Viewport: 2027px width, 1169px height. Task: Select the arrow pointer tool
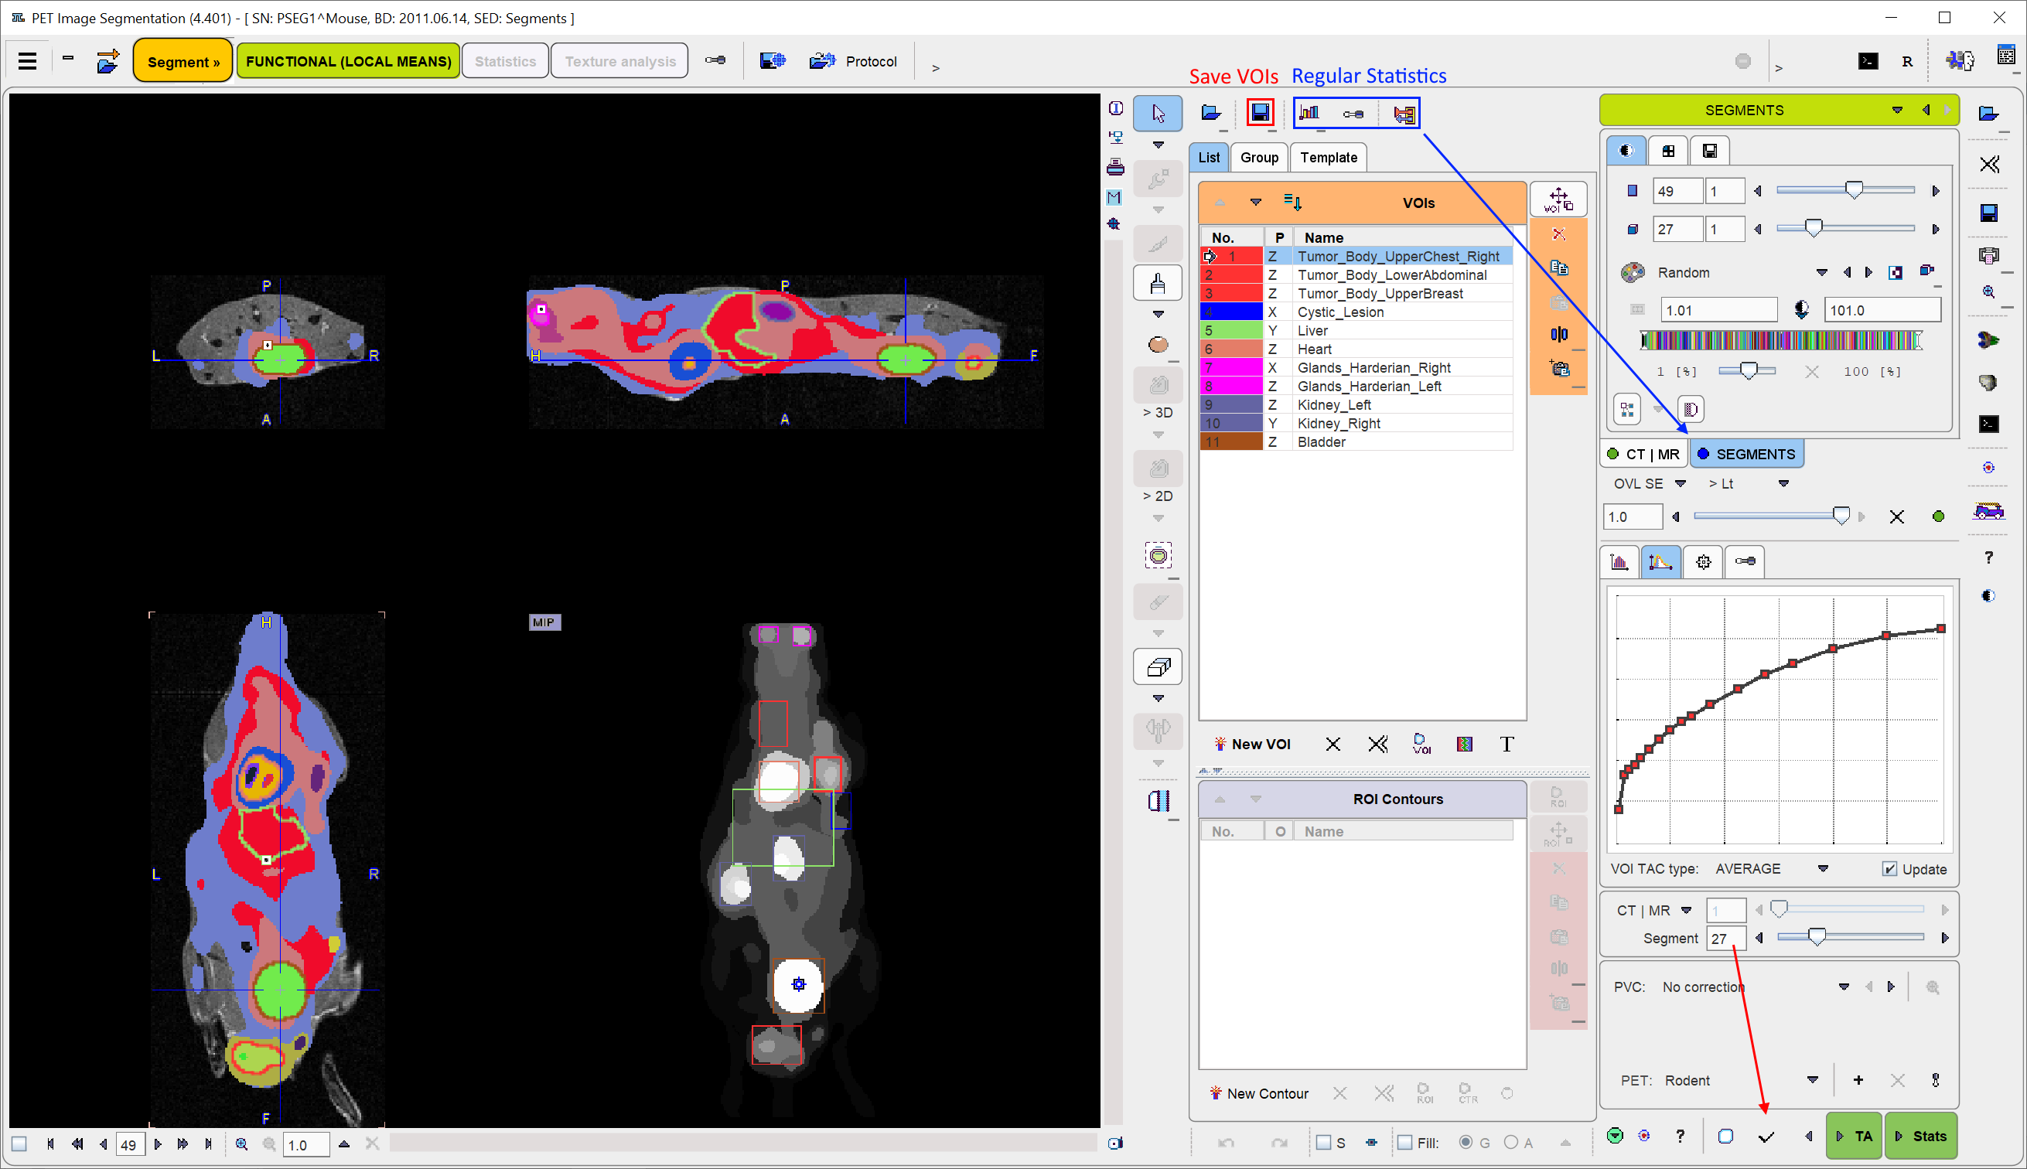(x=1157, y=113)
